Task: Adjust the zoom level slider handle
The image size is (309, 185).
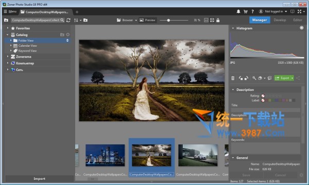Action: (x=168, y=20)
